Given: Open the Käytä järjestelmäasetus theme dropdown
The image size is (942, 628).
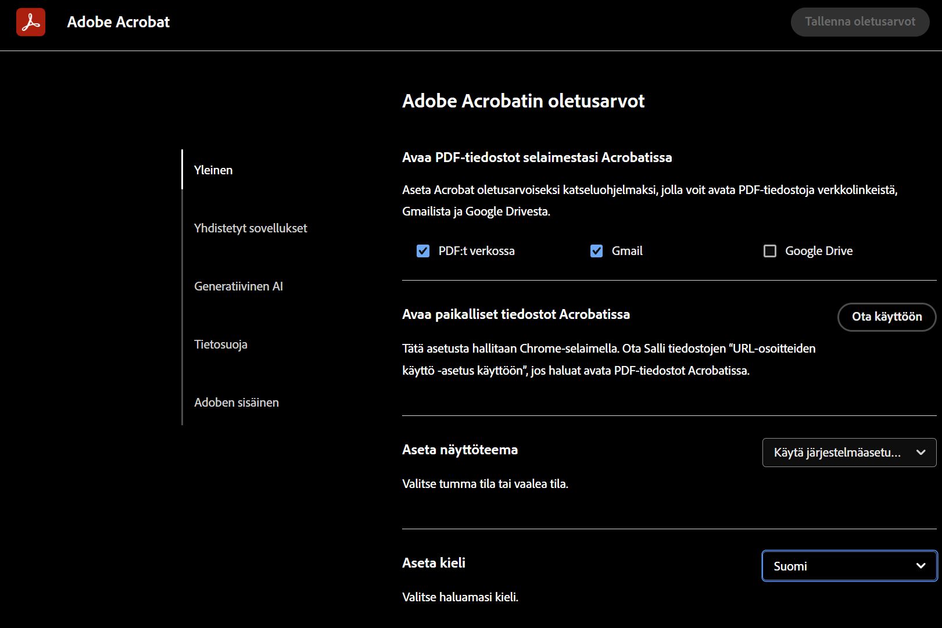Looking at the screenshot, I should tap(848, 453).
